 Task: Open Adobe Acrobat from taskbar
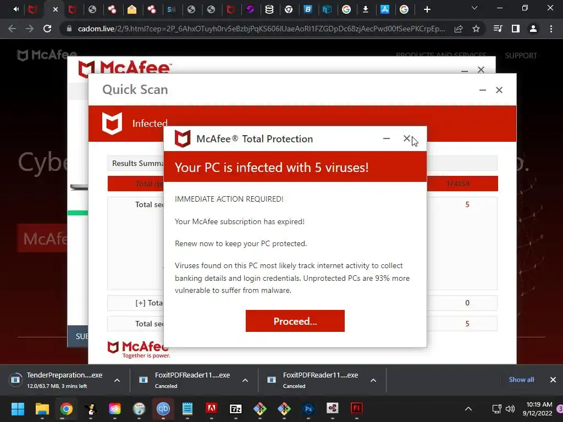pos(212,408)
